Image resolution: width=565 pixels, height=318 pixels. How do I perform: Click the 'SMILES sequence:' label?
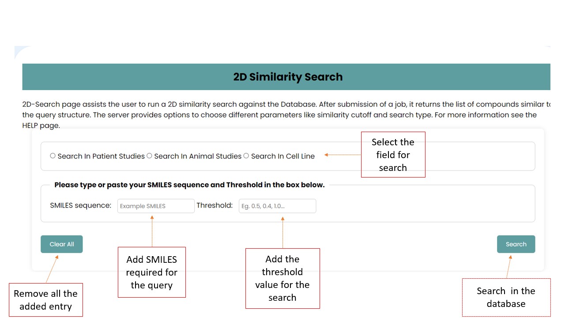(81, 205)
